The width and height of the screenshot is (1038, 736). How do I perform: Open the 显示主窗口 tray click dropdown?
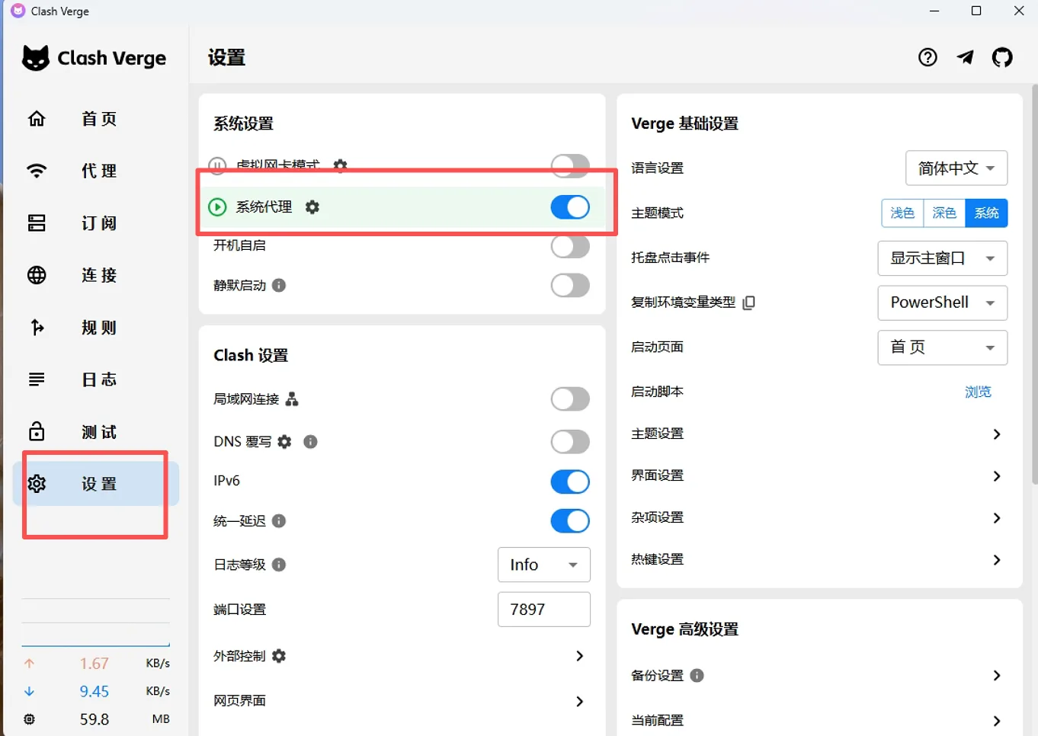pos(943,258)
